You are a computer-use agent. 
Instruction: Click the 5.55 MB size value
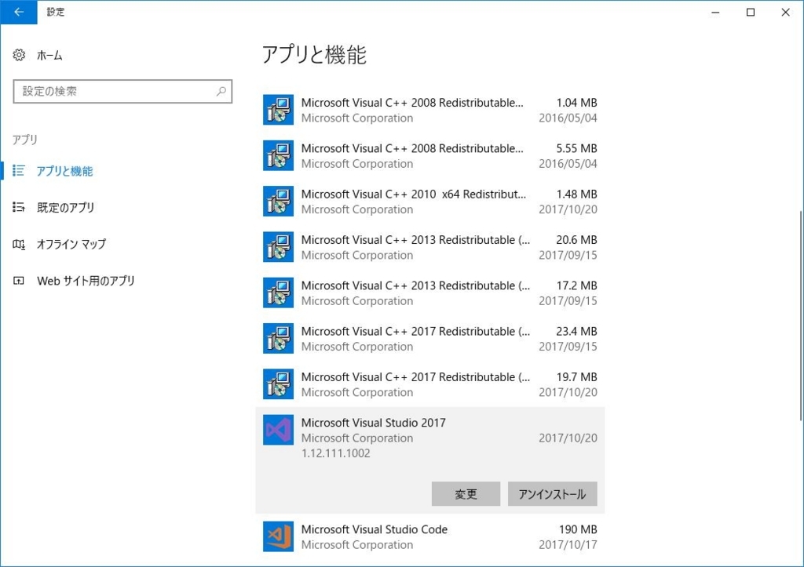pyautogui.click(x=577, y=148)
